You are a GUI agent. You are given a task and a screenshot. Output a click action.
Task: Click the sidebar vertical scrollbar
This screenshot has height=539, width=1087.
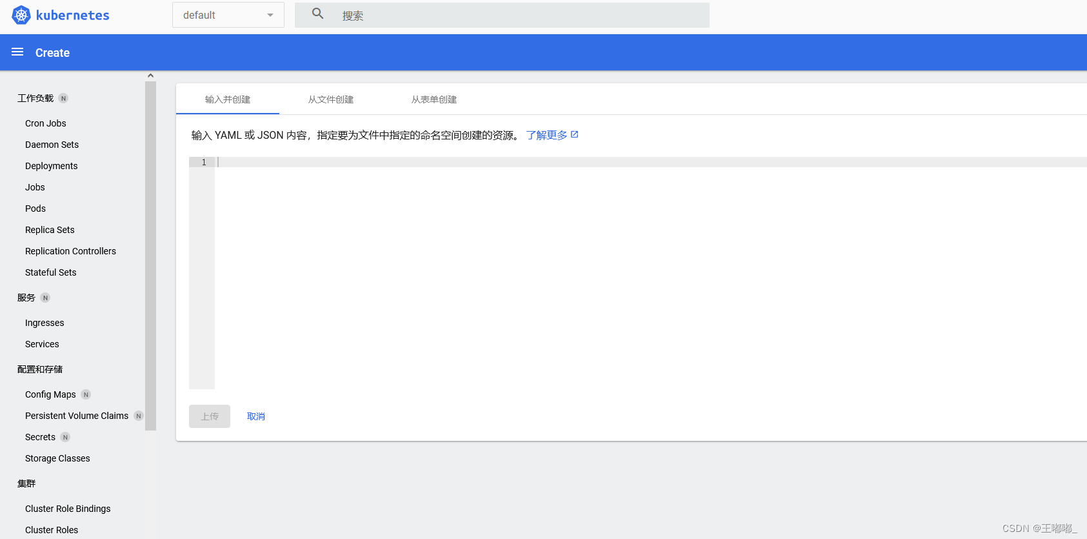[150, 256]
